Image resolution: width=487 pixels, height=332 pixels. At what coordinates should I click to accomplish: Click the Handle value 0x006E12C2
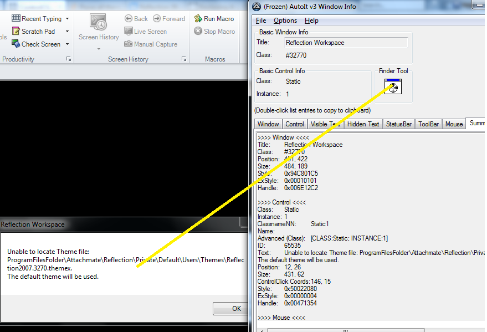pyautogui.click(x=301, y=188)
